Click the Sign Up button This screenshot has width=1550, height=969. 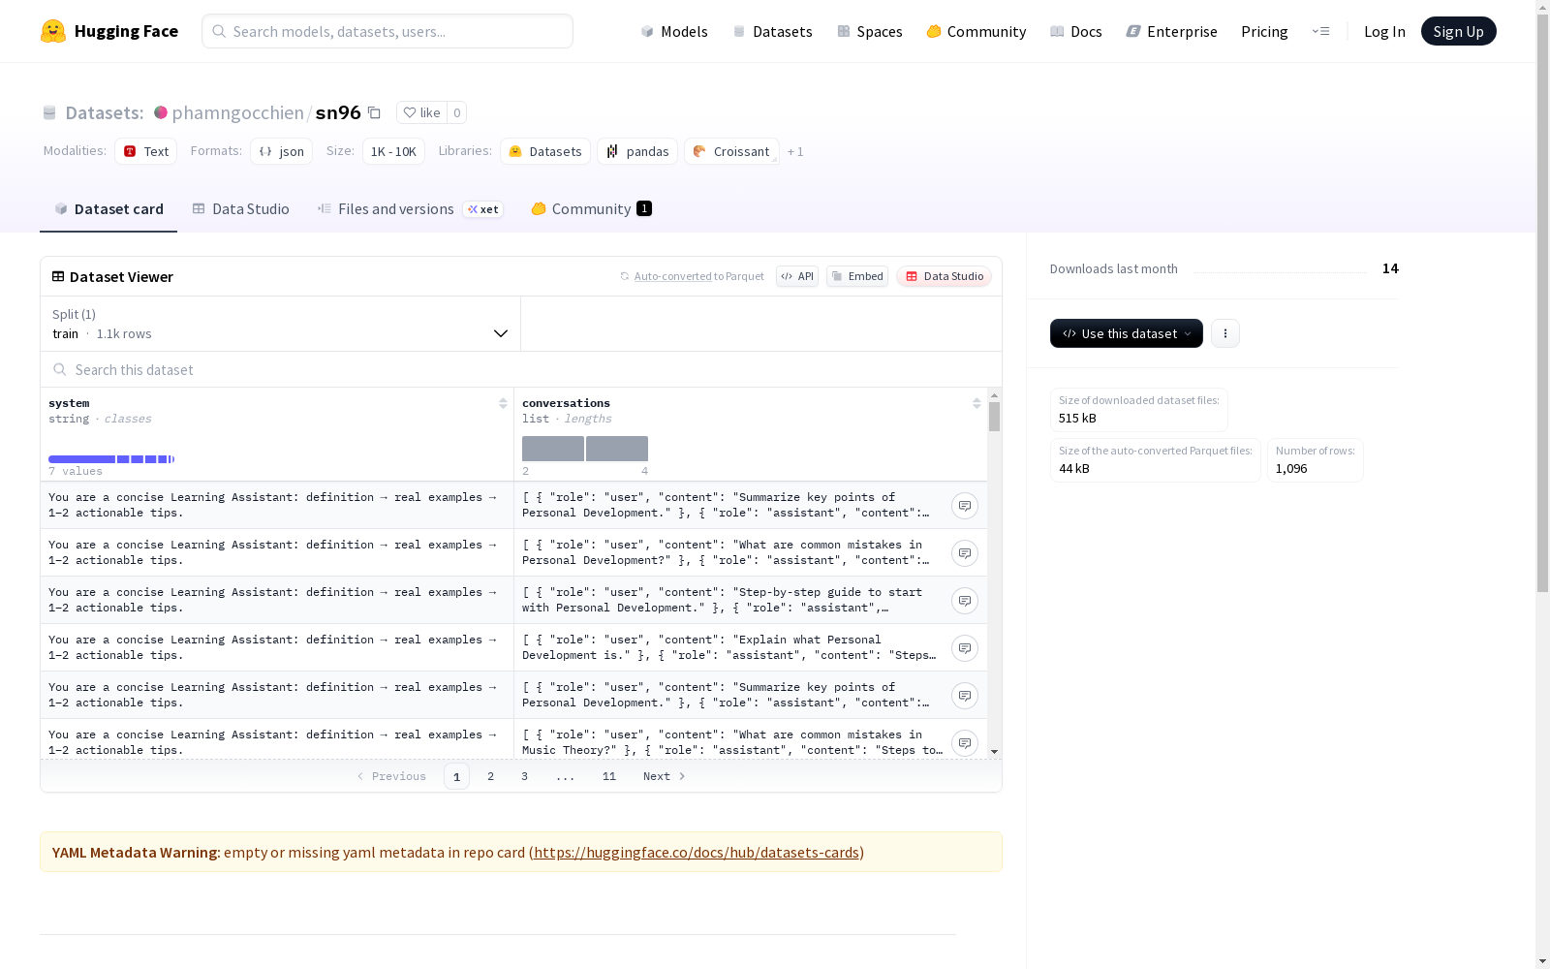tap(1458, 31)
